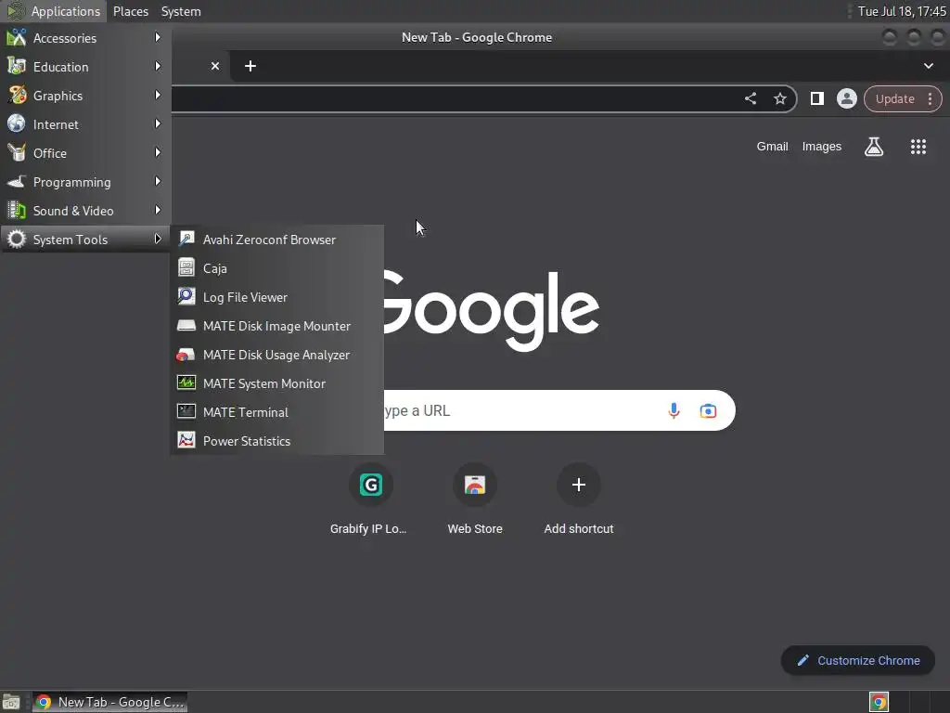The image size is (950, 713).
Task: Open the tab search dropdown chevron
Action: click(x=928, y=66)
